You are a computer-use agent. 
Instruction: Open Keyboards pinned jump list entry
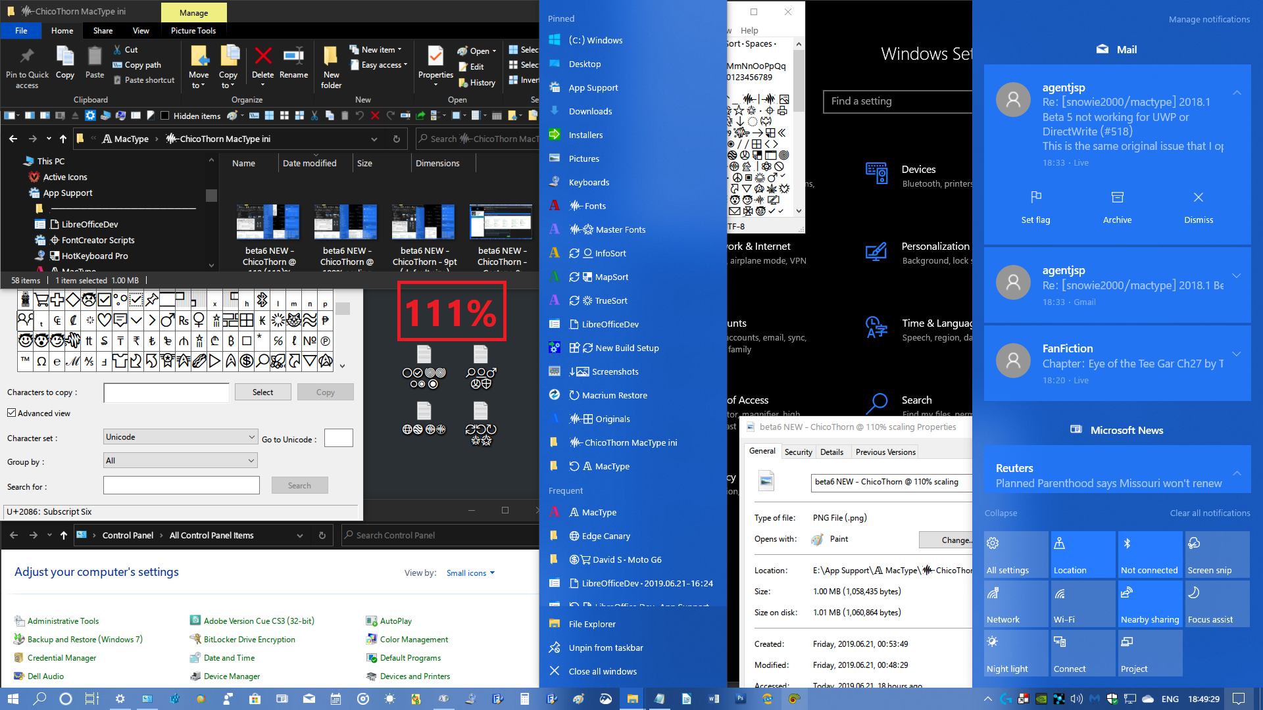click(x=589, y=182)
